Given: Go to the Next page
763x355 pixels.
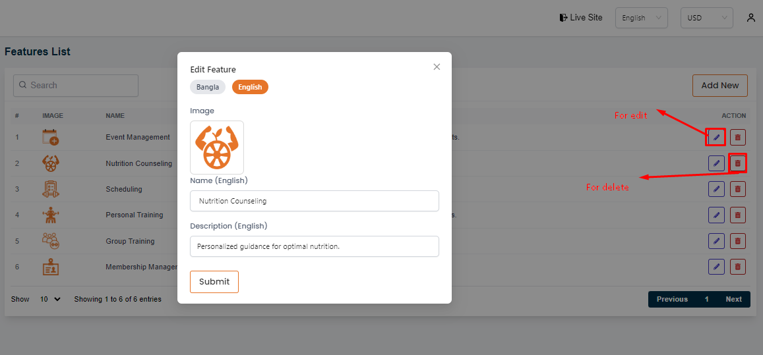Looking at the screenshot, I should click(733, 299).
